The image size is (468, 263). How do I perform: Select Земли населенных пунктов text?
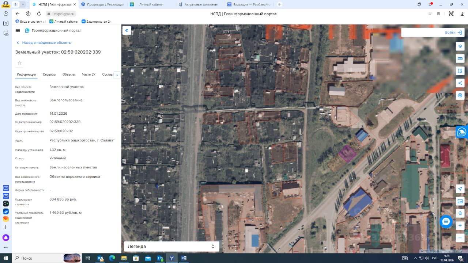tap(73, 167)
